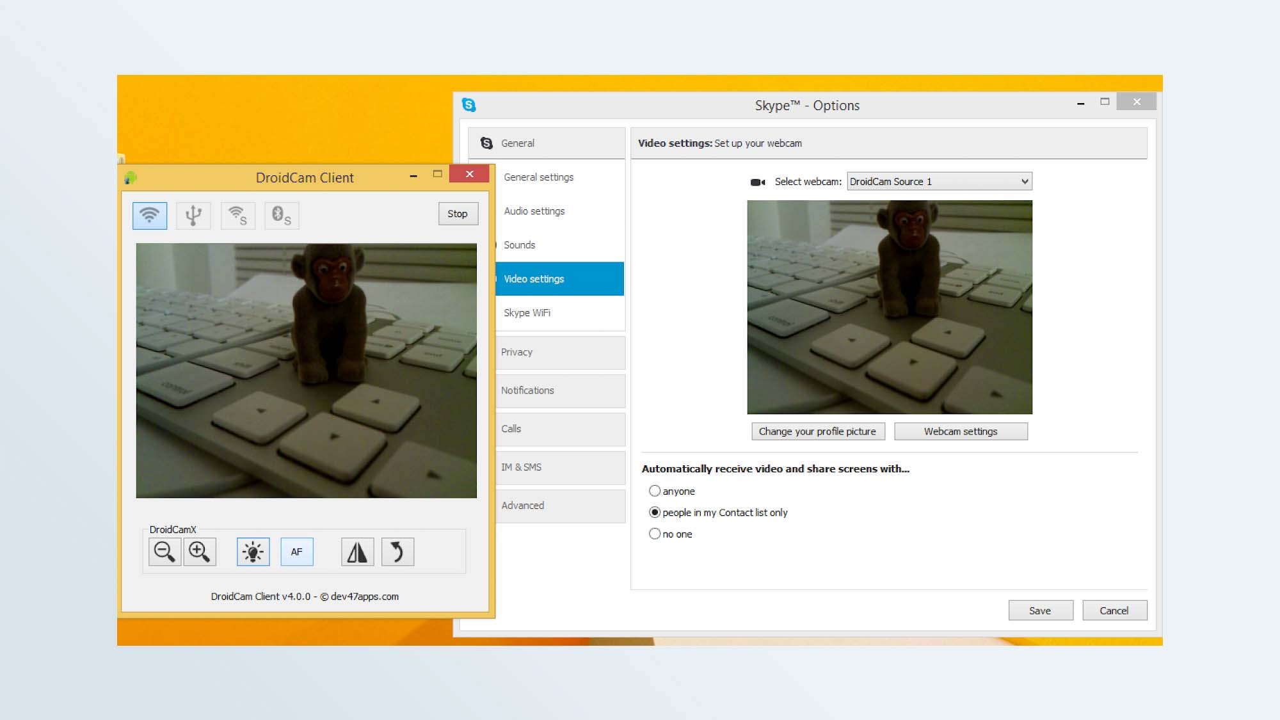
Task: Click the zoom in magnifier icon
Action: tap(198, 551)
